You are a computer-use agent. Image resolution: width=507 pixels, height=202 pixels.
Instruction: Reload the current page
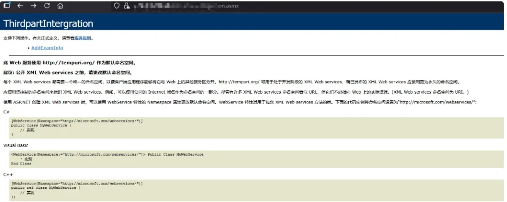coord(47,6)
